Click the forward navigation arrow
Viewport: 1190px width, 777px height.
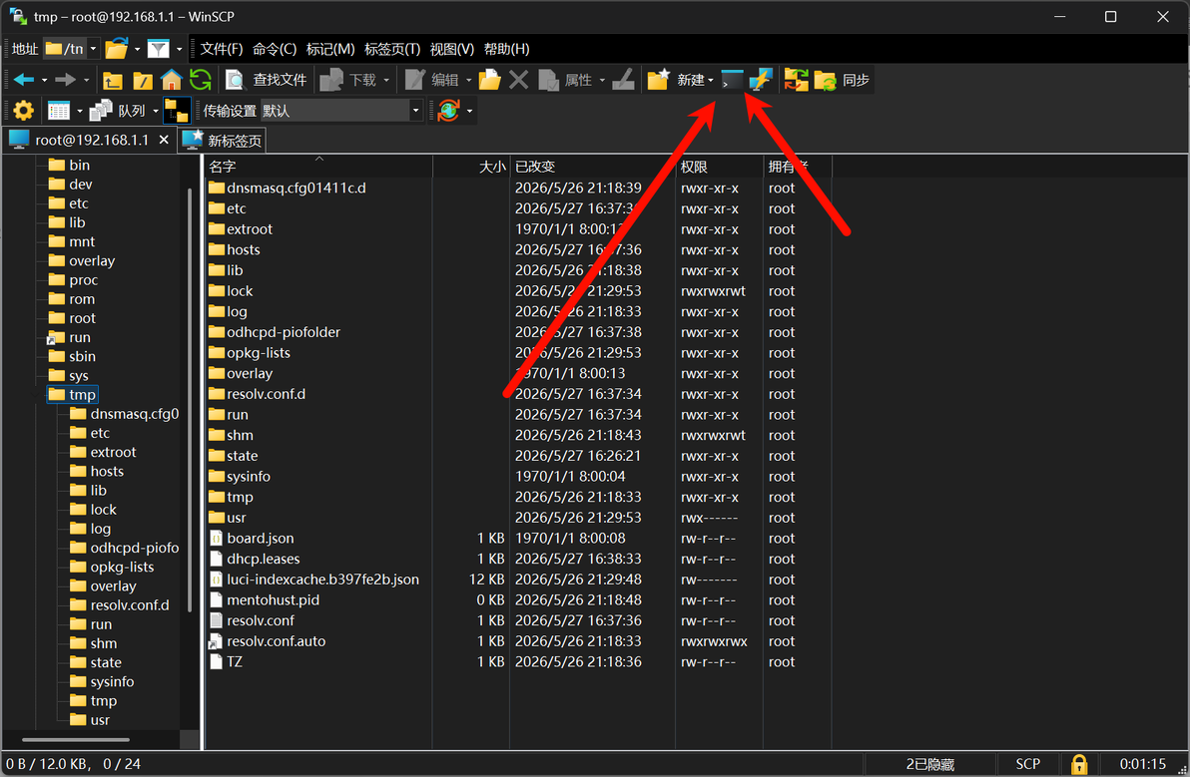(65, 80)
